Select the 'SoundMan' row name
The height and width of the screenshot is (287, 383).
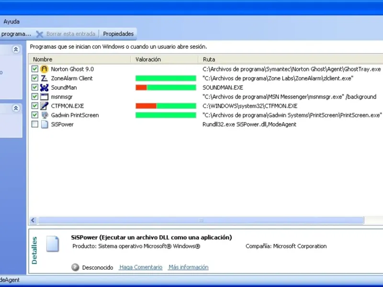[64, 88]
